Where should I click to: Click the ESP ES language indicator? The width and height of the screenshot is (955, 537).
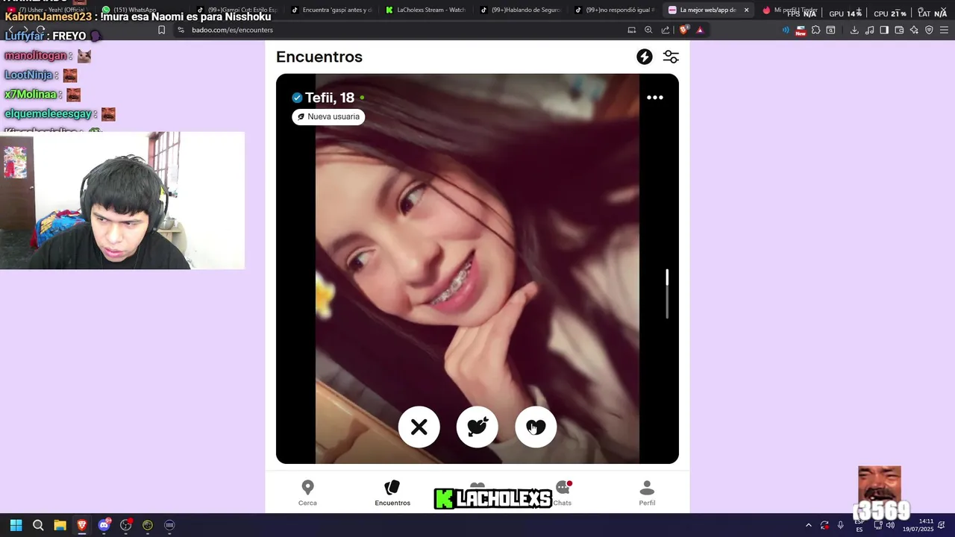[x=859, y=525]
